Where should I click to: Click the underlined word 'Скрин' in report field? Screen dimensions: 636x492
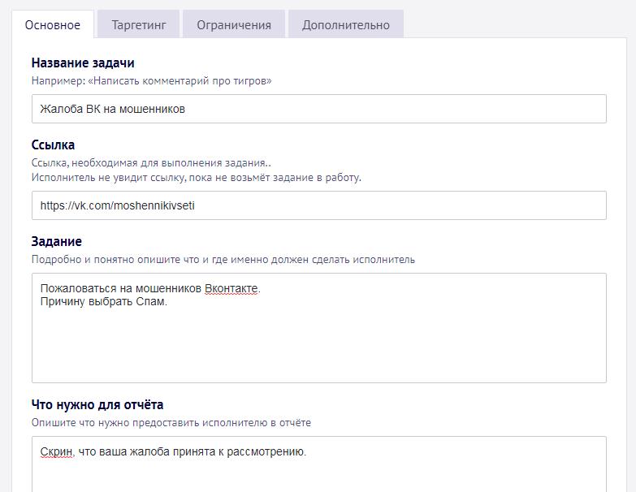(x=56, y=451)
